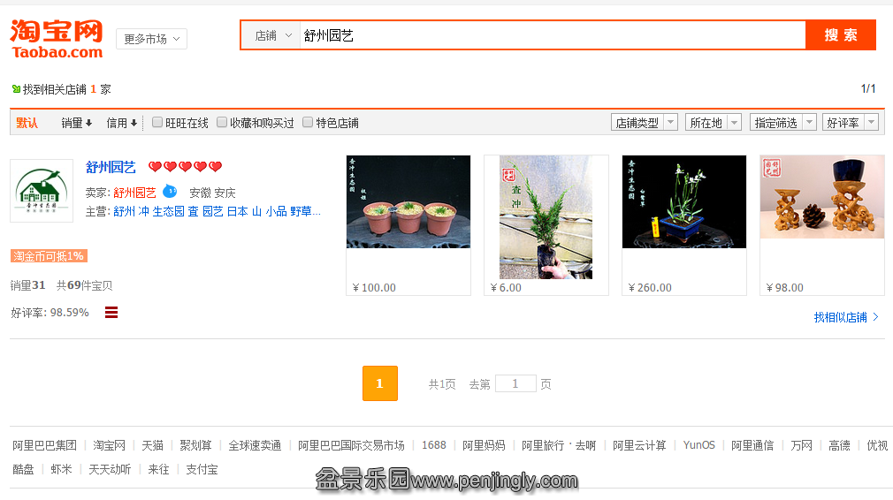Open the 舒州园艺 shop title link
The image size is (893, 500).
pyautogui.click(x=111, y=167)
